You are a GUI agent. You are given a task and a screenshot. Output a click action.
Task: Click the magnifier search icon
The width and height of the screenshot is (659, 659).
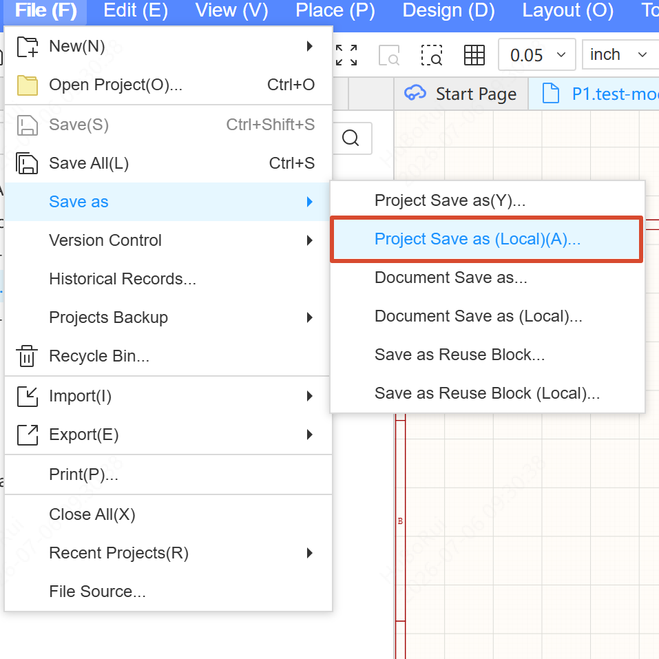coord(351,138)
